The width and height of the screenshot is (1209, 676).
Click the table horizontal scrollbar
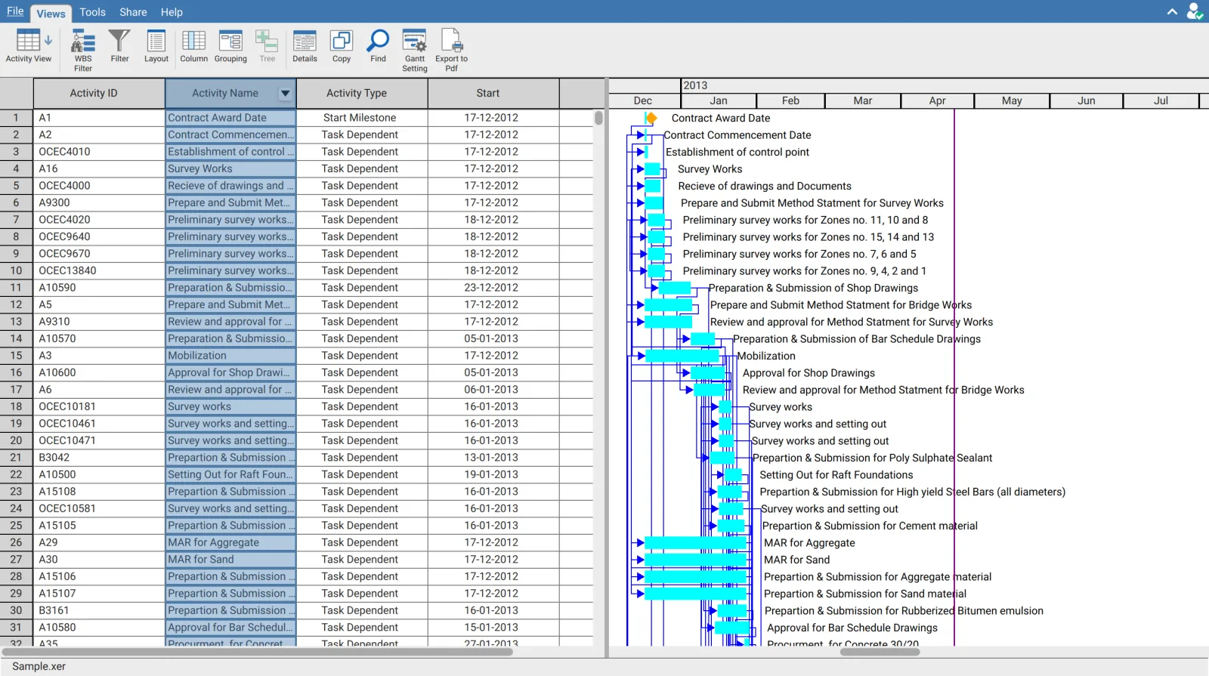click(x=258, y=652)
